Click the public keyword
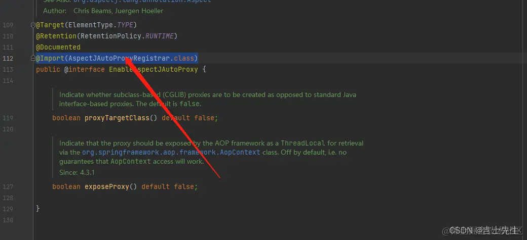Viewport: 527px width, 240px height. click(x=48, y=70)
